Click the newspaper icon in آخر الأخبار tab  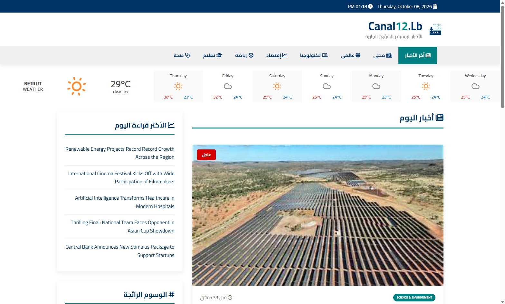pos(428,55)
